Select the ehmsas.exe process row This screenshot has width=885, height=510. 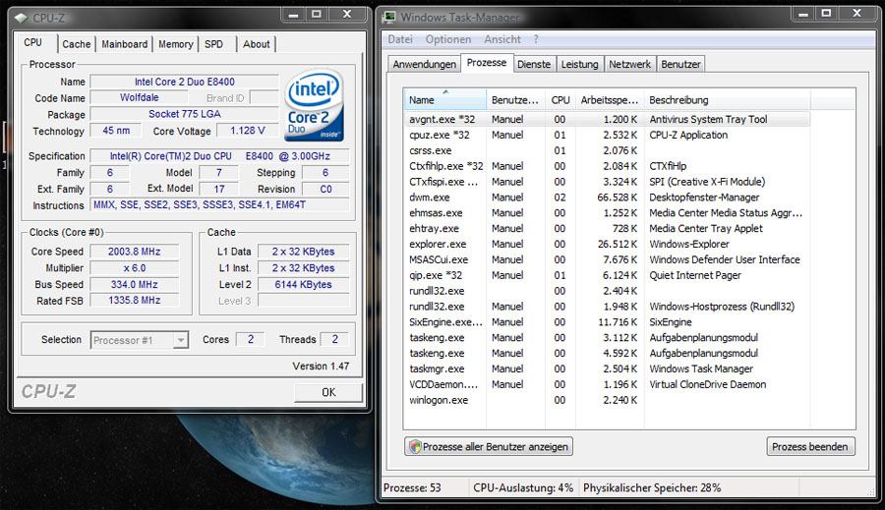608,212
